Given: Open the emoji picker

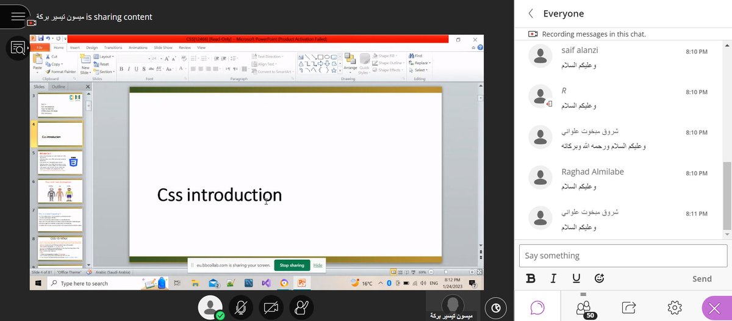Looking at the screenshot, I should click(x=599, y=278).
